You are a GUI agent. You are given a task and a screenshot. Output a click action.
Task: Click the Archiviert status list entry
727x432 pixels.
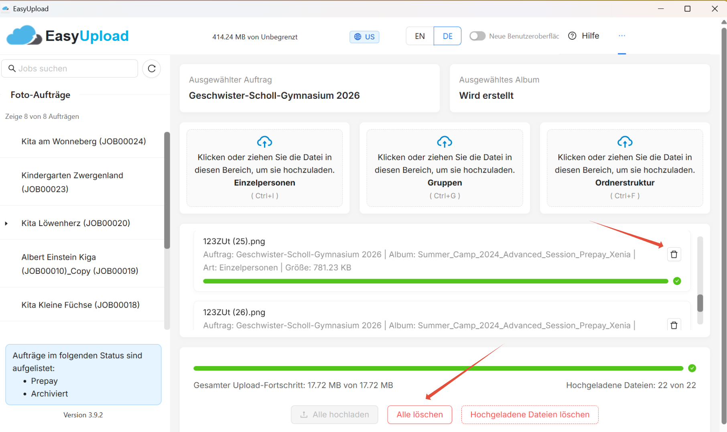click(49, 394)
